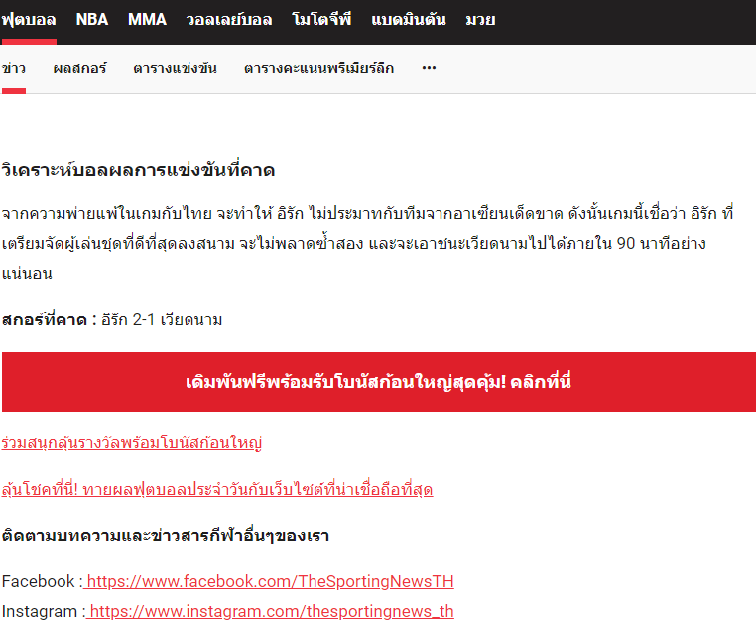
Task: Go to the มวย section
Action: point(480,20)
